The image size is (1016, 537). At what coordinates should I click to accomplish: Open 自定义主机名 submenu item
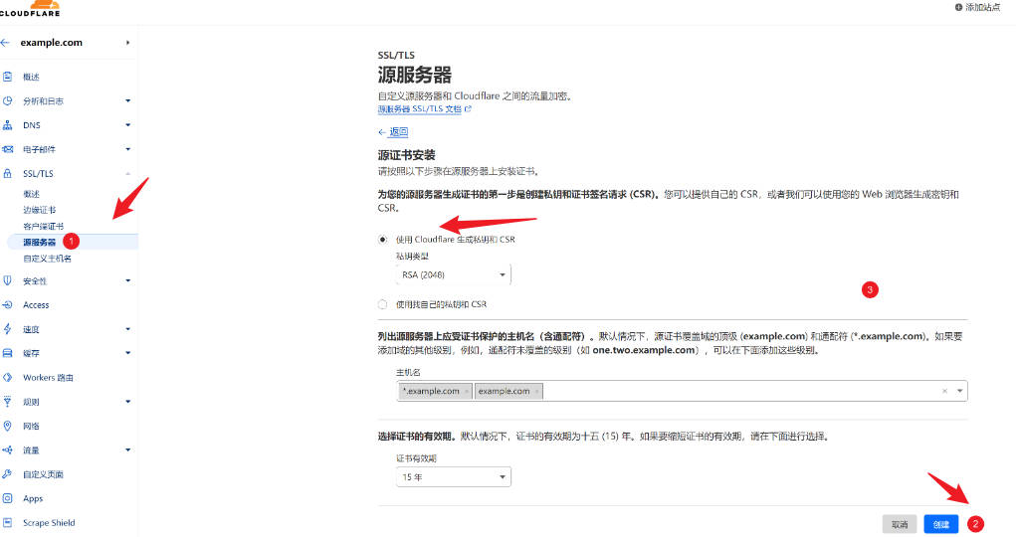(x=48, y=259)
